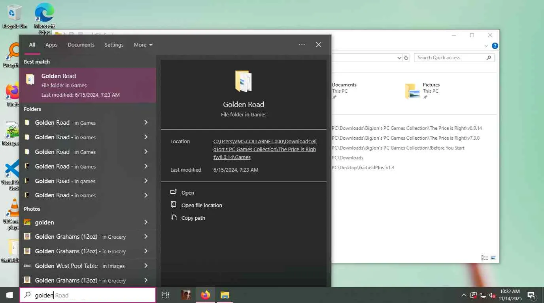Viewport: 544px width, 303px height.
Task: Open Task View from the taskbar
Action: coord(166,295)
